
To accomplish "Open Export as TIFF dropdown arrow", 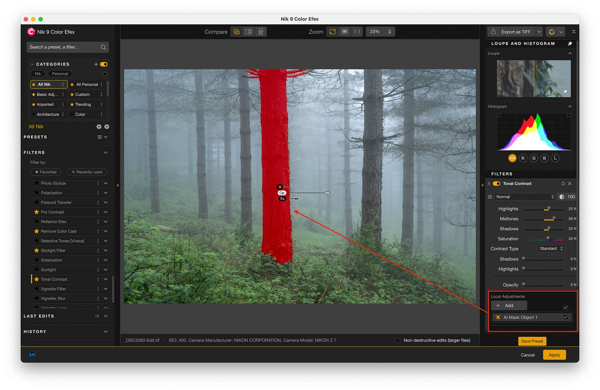I will [539, 32].
